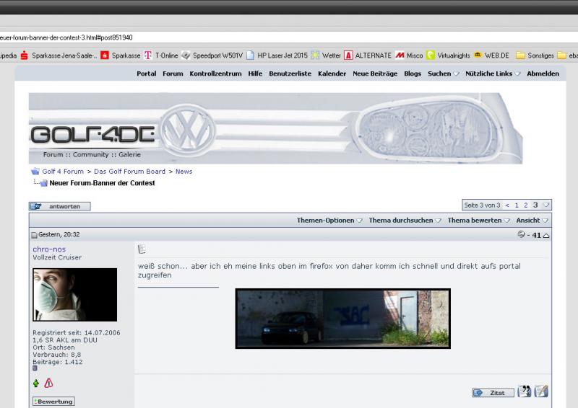Open the Ansicht dropdown menu
The width and height of the screenshot is (578, 408).
(532, 221)
